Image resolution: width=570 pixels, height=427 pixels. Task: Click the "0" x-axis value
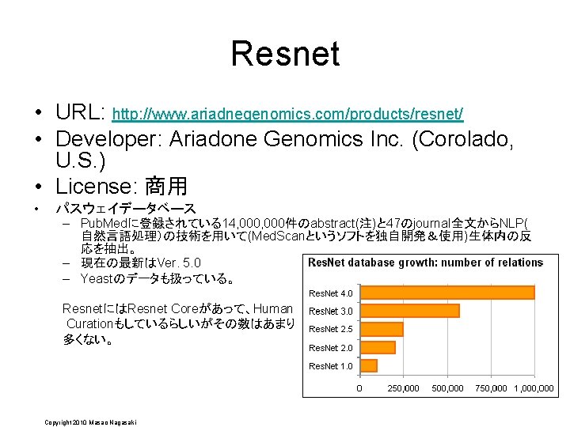(x=359, y=388)
